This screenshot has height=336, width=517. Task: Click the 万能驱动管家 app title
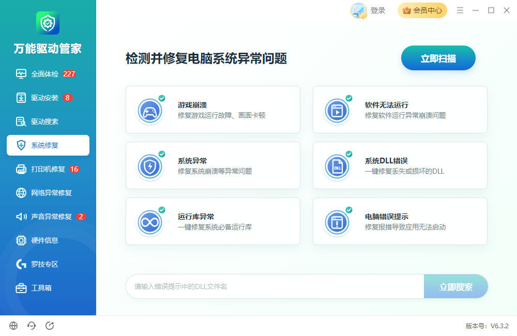coord(48,49)
